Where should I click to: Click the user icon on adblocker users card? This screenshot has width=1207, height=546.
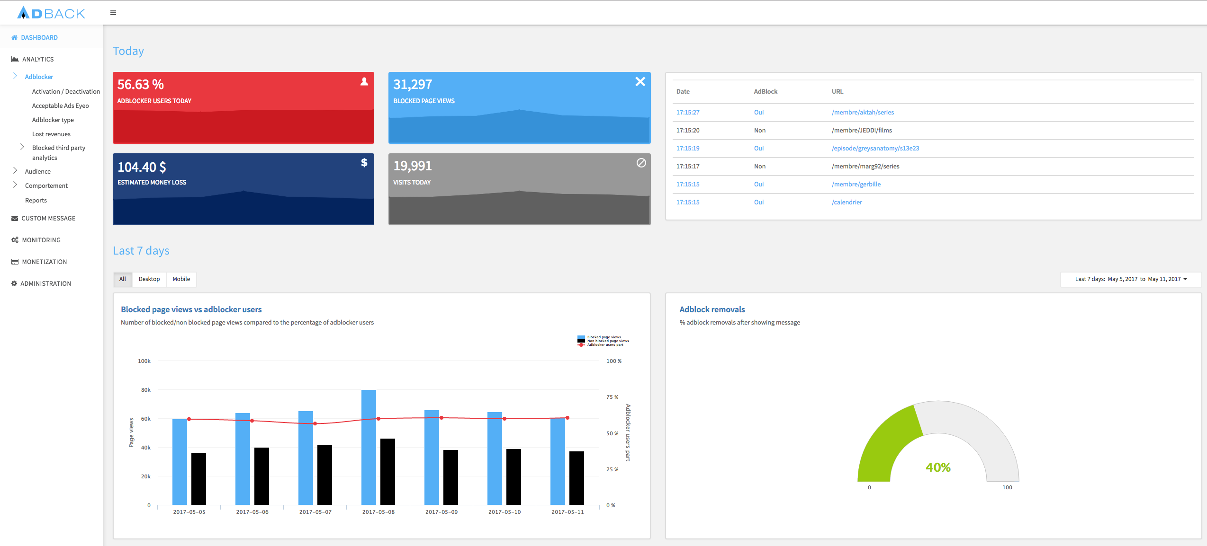pyautogui.click(x=364, y=82)
